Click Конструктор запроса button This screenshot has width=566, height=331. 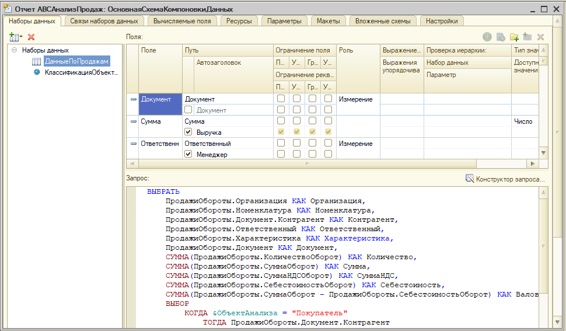510,179
